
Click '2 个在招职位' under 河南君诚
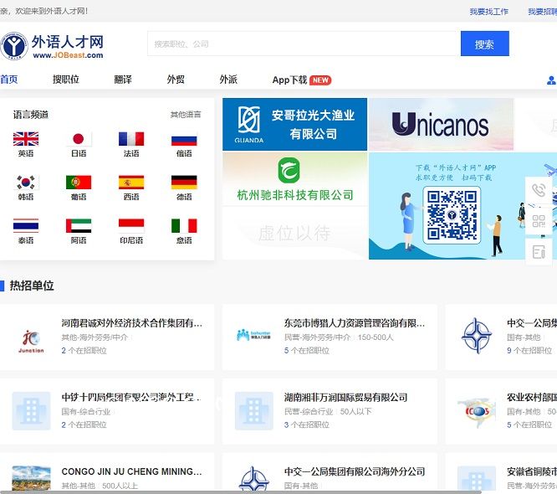84,351
